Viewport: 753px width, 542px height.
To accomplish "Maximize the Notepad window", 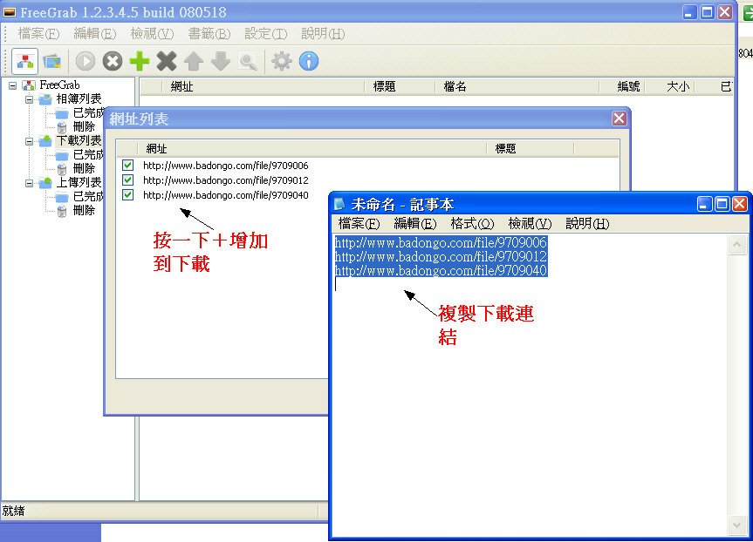I will tap(722, 204).
